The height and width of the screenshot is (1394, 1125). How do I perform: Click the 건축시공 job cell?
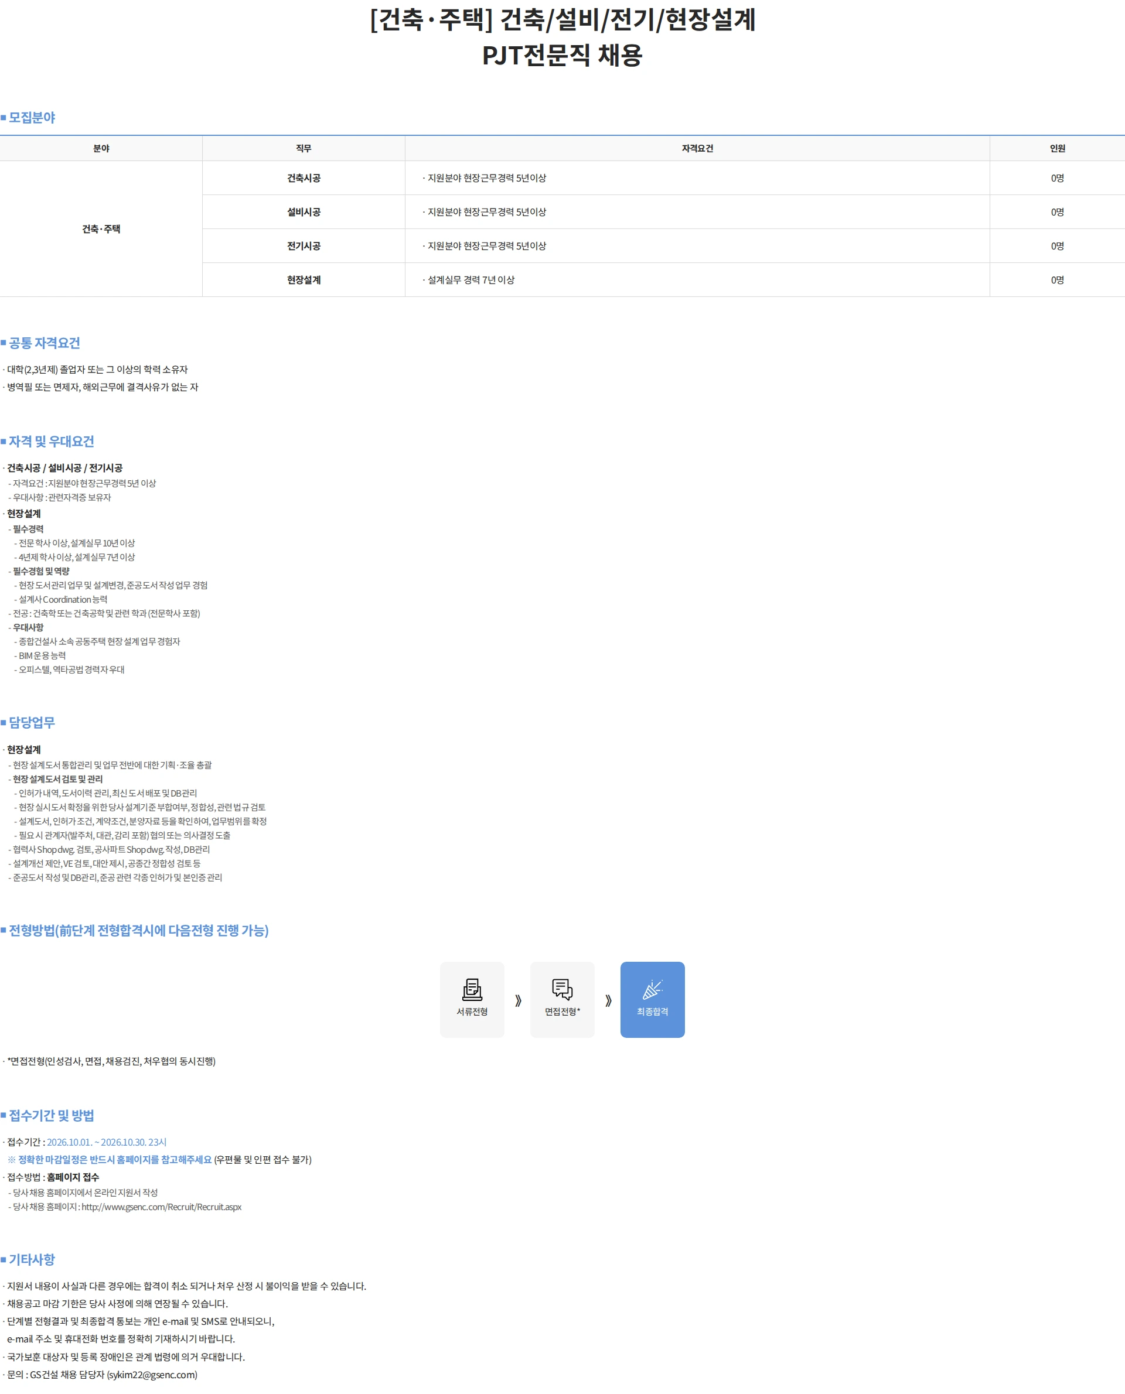(304, 178)
